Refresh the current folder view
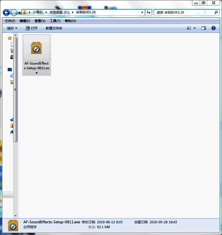 coord(149,13)
